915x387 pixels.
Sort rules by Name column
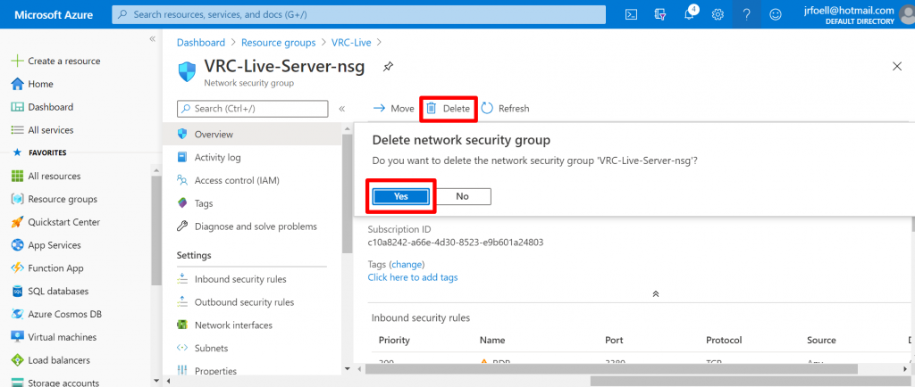pos(492,340)
